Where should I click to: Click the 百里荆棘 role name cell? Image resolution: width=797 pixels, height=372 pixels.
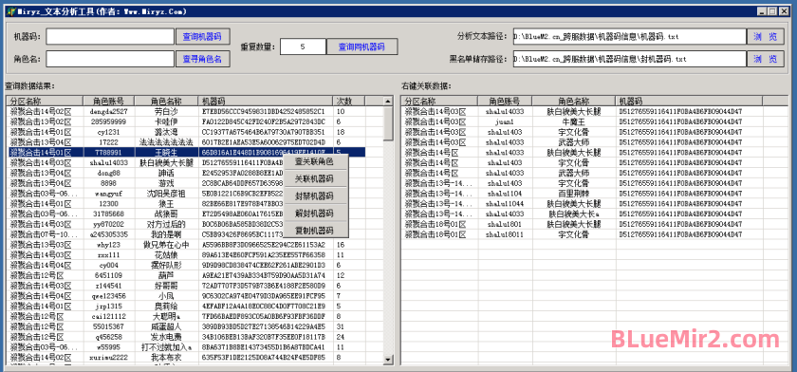pos(574,193)
